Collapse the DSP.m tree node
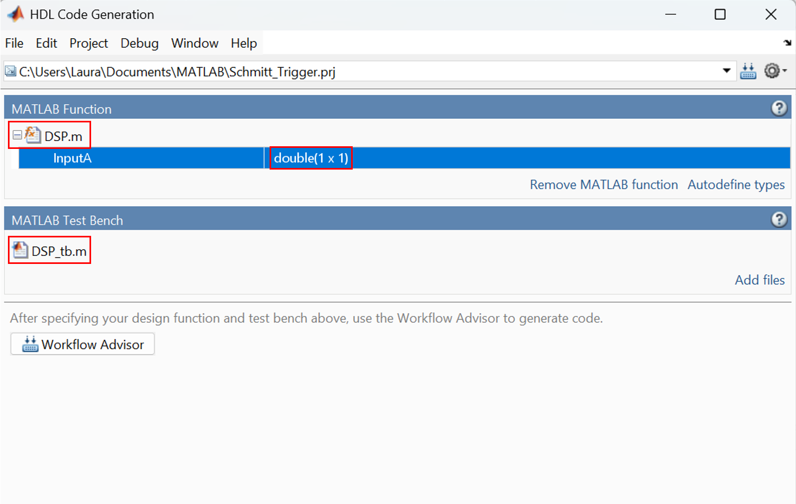The image size is (796, 504). [x=17, y=135]
